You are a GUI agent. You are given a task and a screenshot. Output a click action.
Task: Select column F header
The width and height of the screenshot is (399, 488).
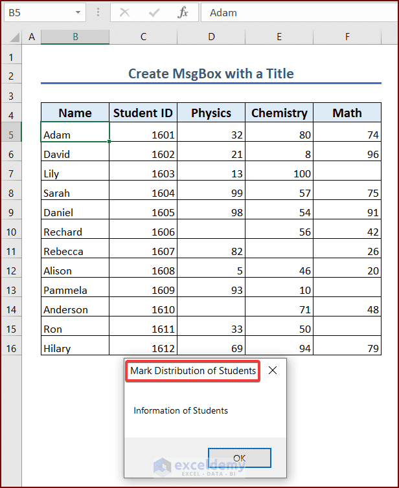(x=347, y=37)
